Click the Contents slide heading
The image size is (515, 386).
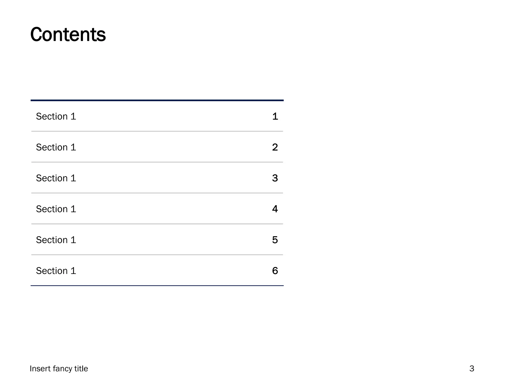click(x=68, y=34)
